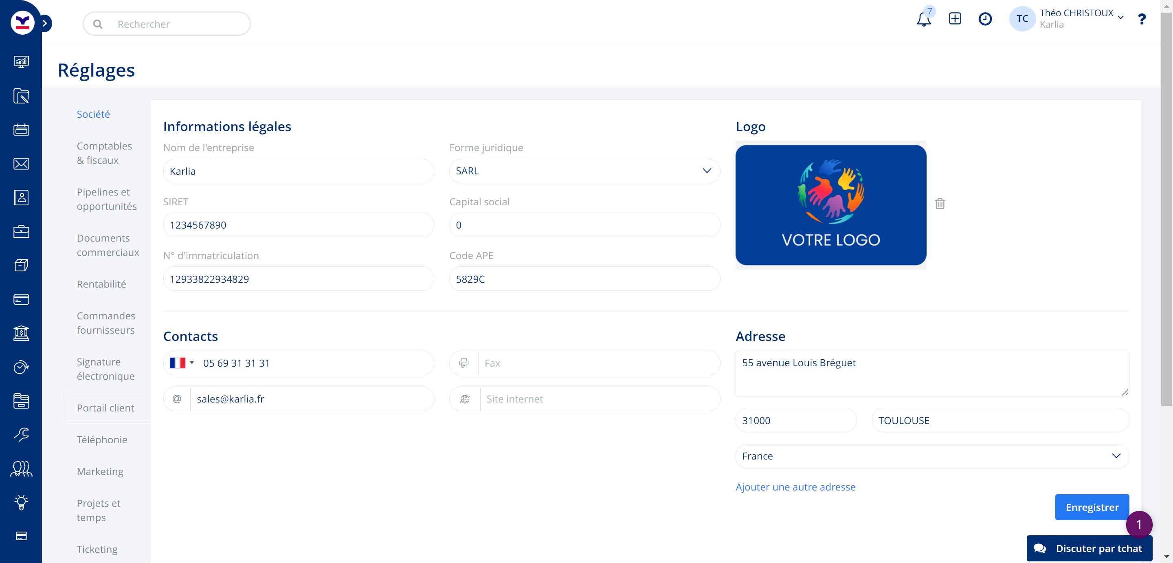Go to the Comptables & fiscaux settings

[104, 153]
